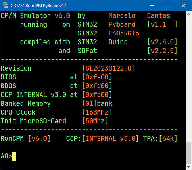Click the 'Init MicroSD-Card' label
The height and width of the screenshot is (170, 192).
(34, 121)
